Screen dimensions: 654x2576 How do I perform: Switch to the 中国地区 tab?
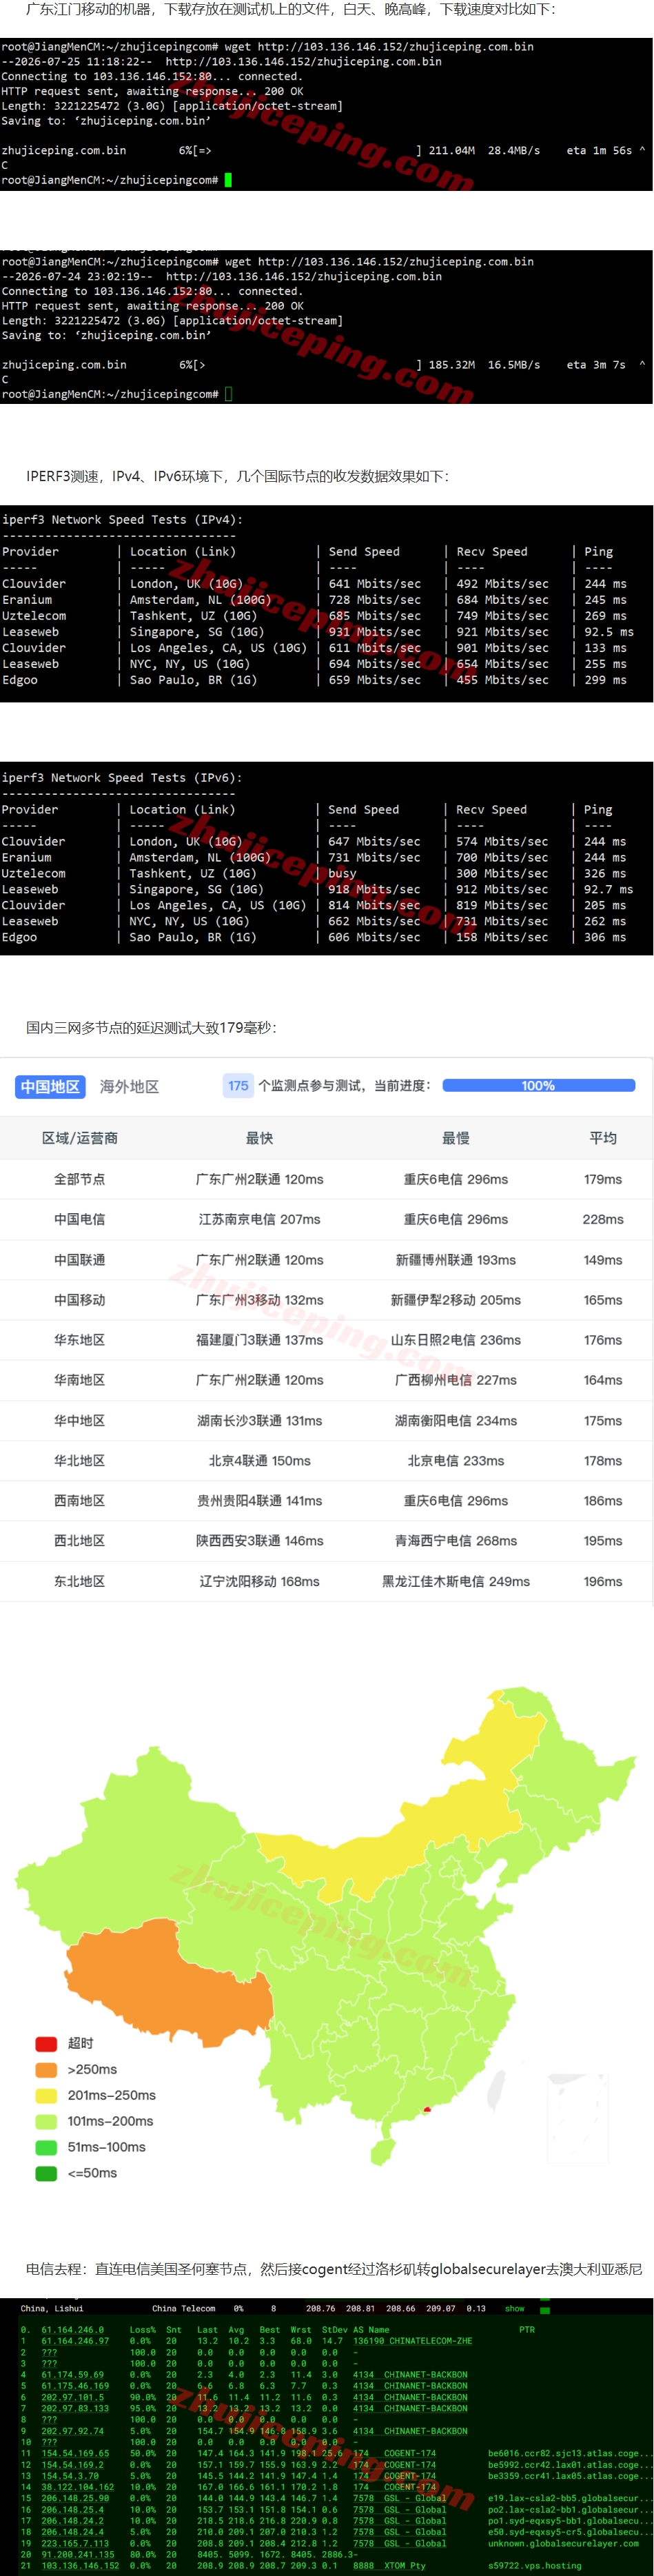pyautogui.click(x=50, y=1086)
